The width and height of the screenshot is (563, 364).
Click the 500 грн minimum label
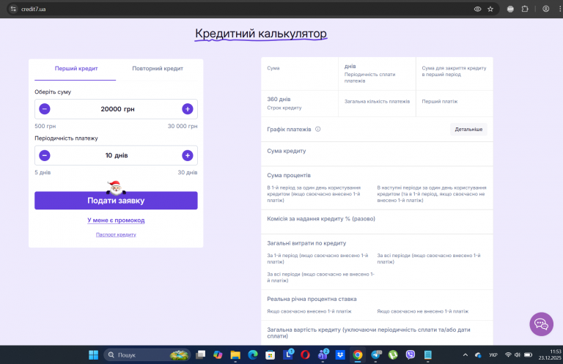pos(45,126)
